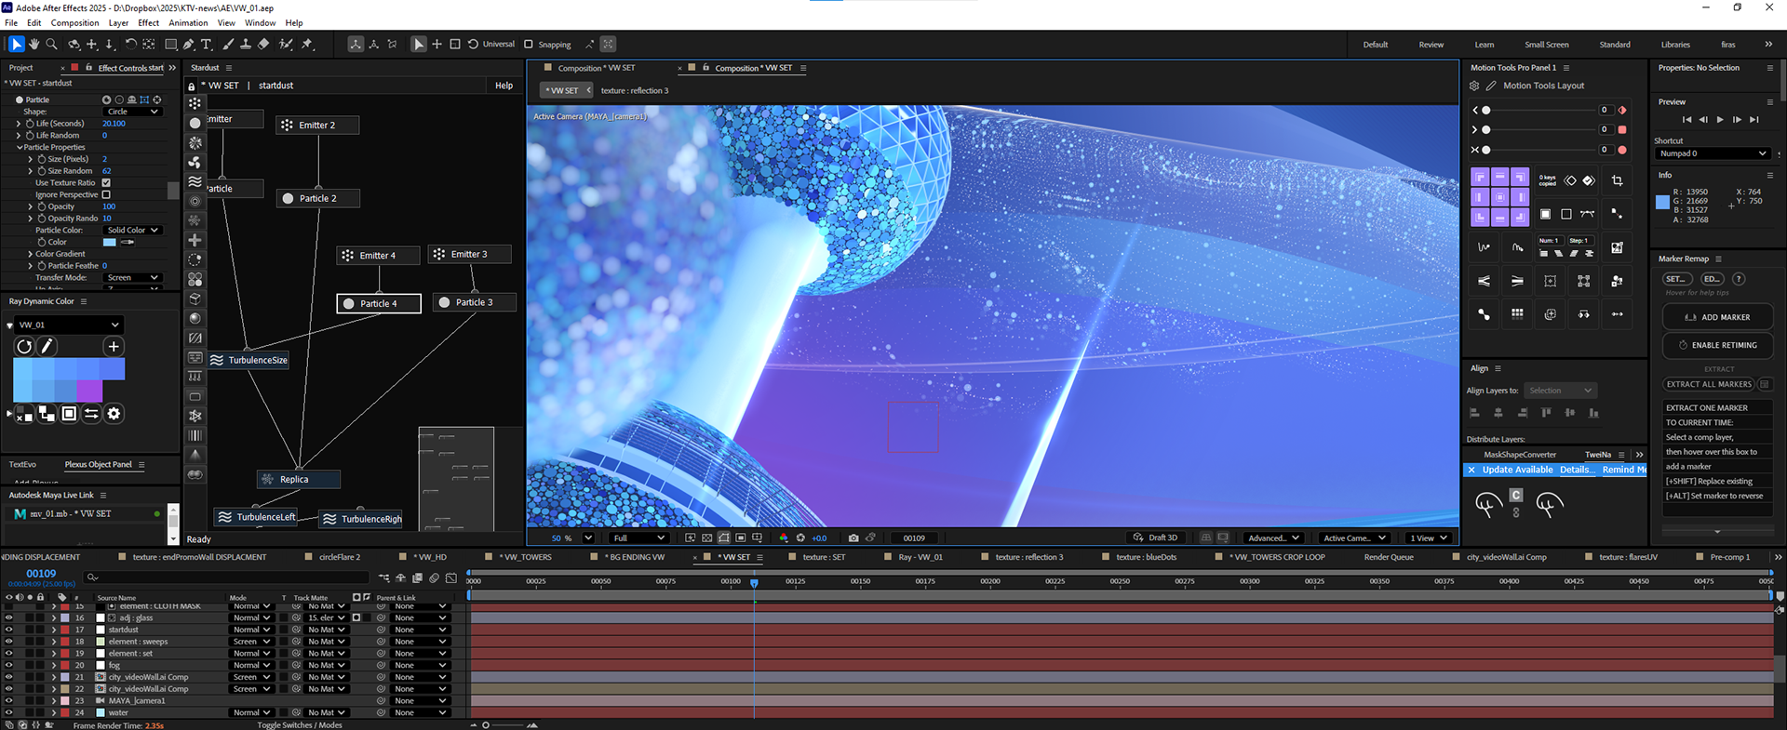Open the Composition menu
Screen dimensions: 1787x730
coord(74,22)
